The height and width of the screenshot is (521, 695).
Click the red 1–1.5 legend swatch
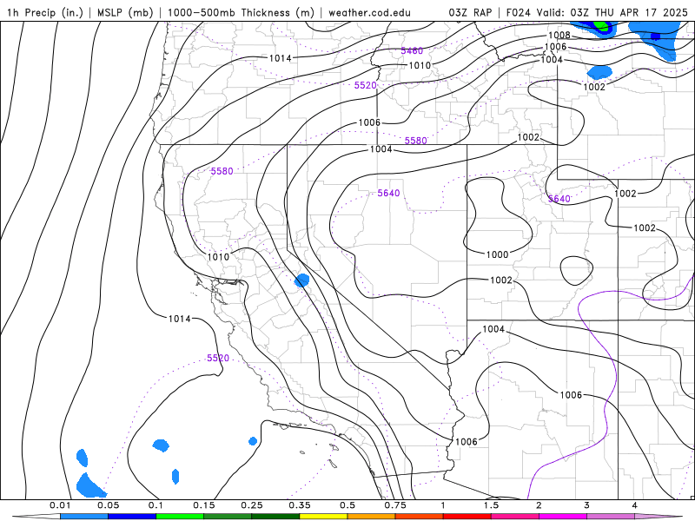(x=467, y=517)
